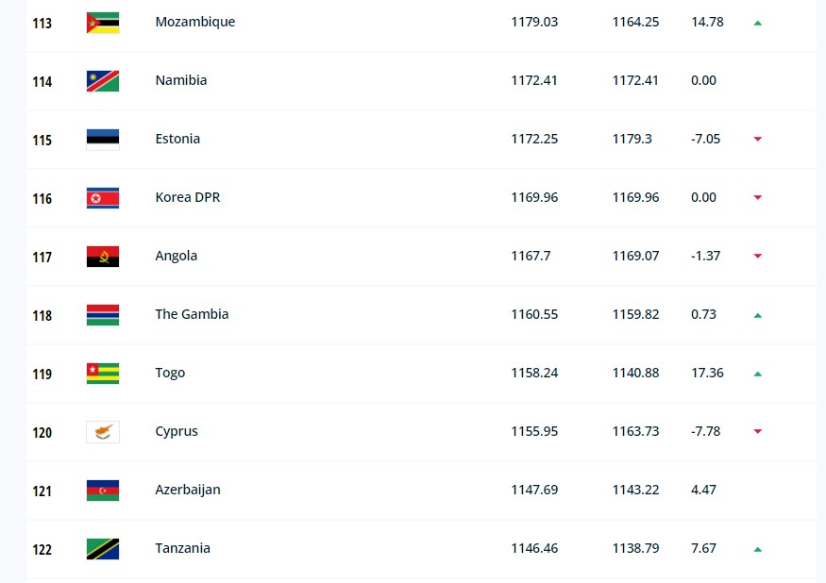Select rank number 117 for Angola
This screenshot has height=583, width=826.
click(42, 257)
